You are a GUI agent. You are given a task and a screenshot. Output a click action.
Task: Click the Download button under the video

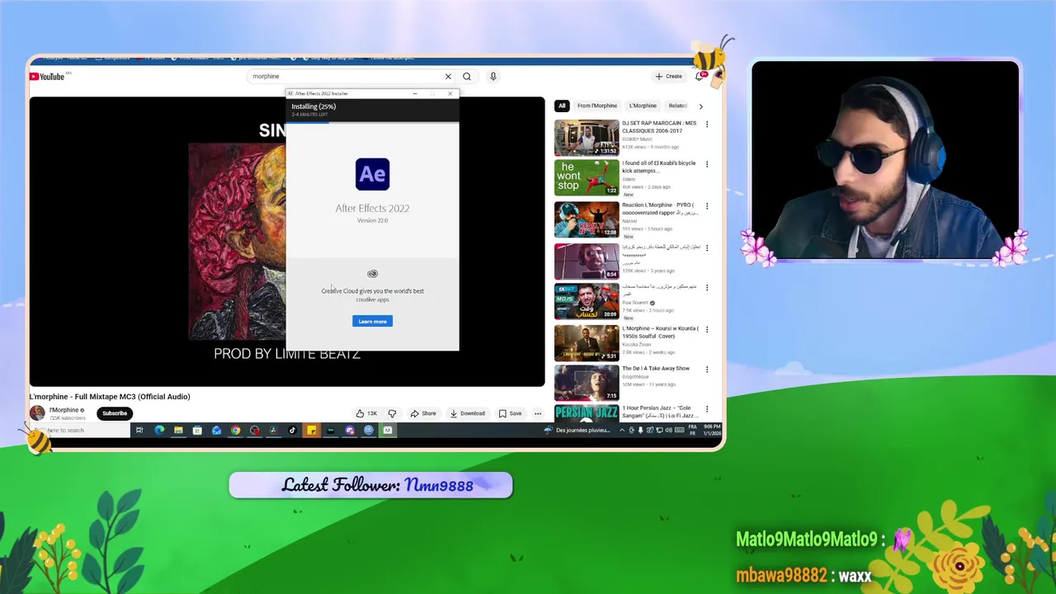pyautogui.click(x=467, y=413)
